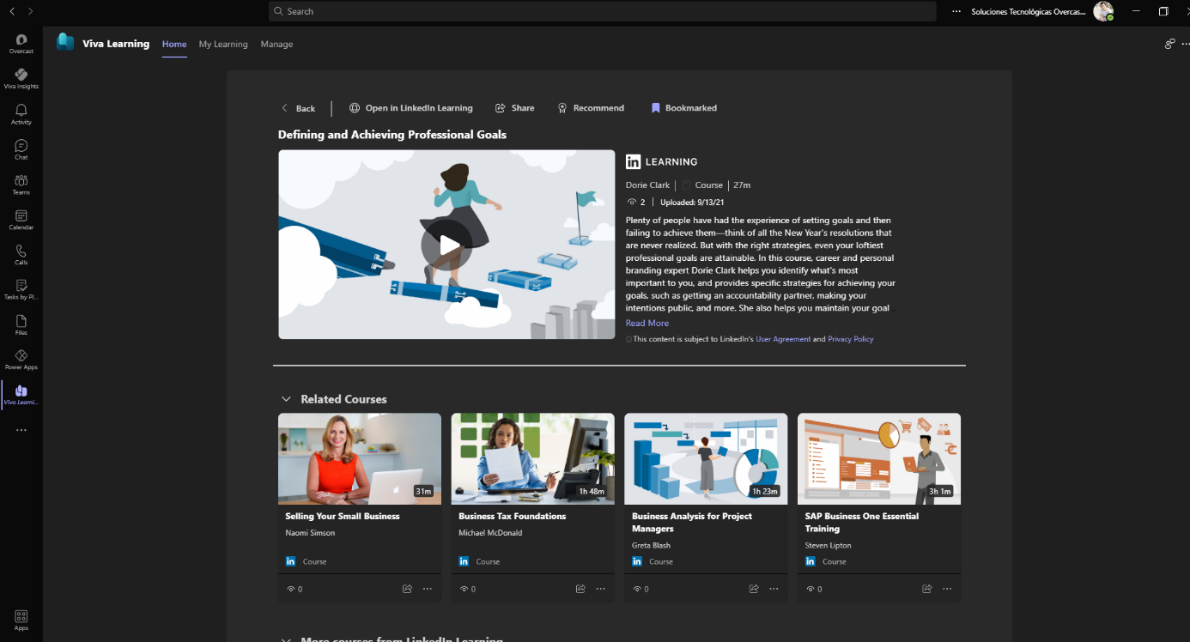Switch to the My Learning tab
The image size is (1190, 642).
[x=223, y=44]
